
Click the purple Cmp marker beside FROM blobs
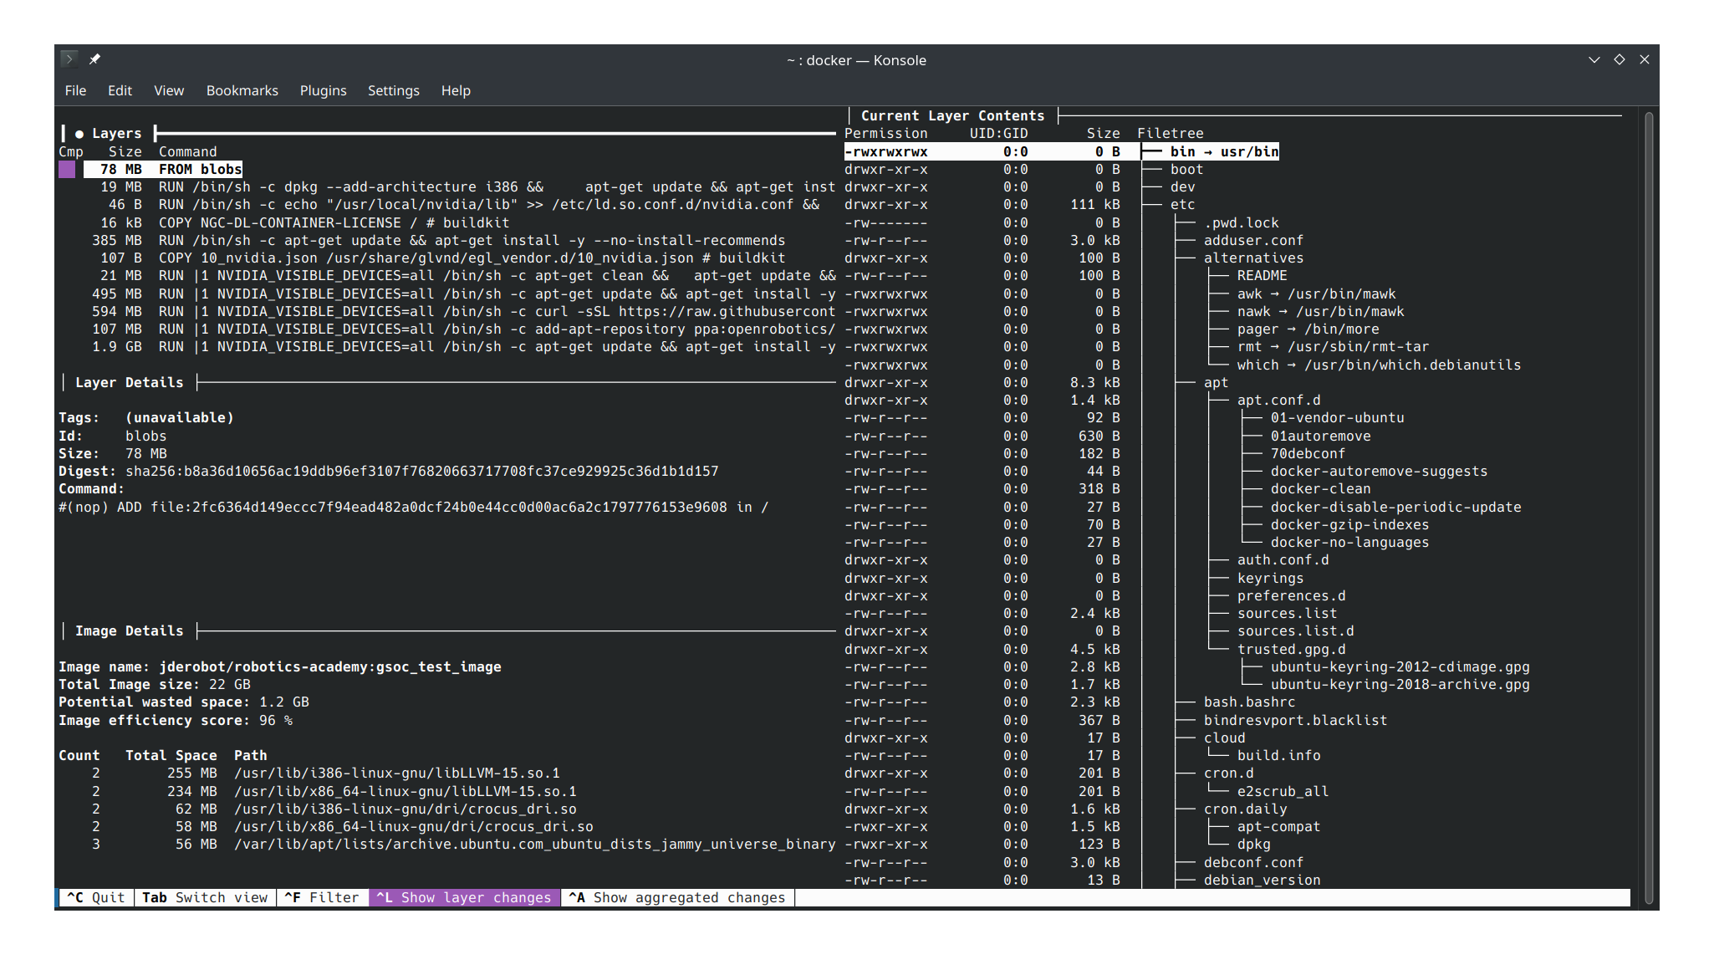tap(67, 169)
